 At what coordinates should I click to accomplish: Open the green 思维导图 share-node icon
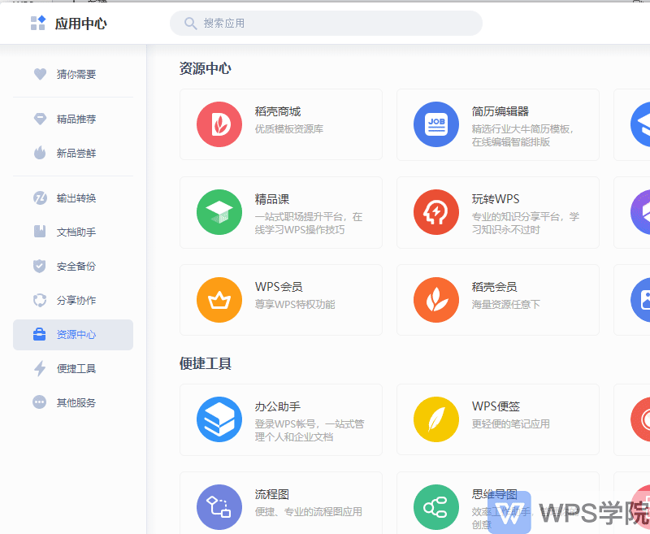point(436,507)
